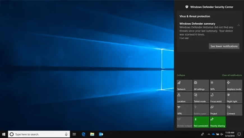The image size is (244, 138).
Task: Click the Project quick action tile
Action: click(x=218, y=110)
